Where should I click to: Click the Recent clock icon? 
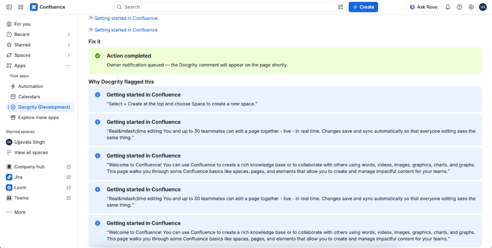[x=9, y=34]
